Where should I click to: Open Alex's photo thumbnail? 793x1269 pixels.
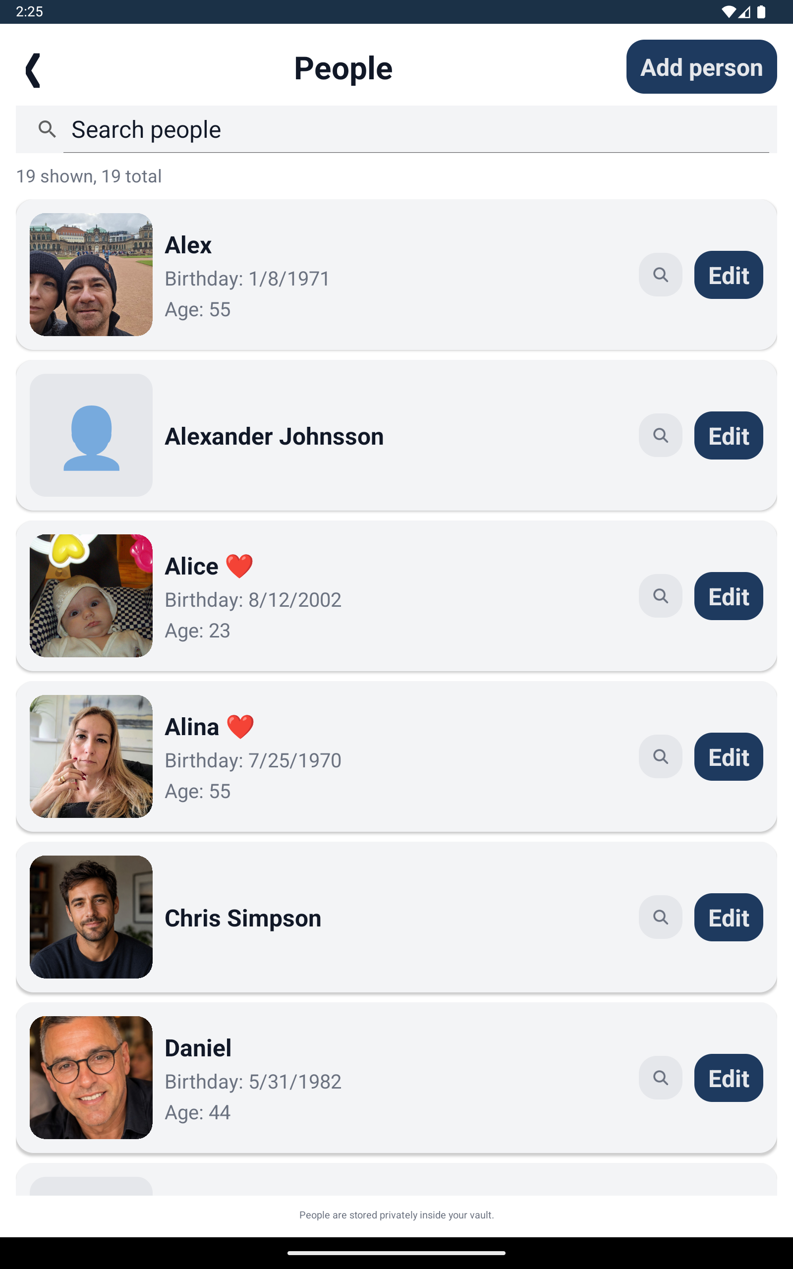point(91,275)
